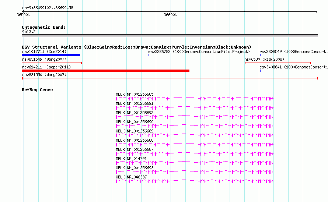
Task: Open the esv3408641 variant label
Action: coord(294,67)
